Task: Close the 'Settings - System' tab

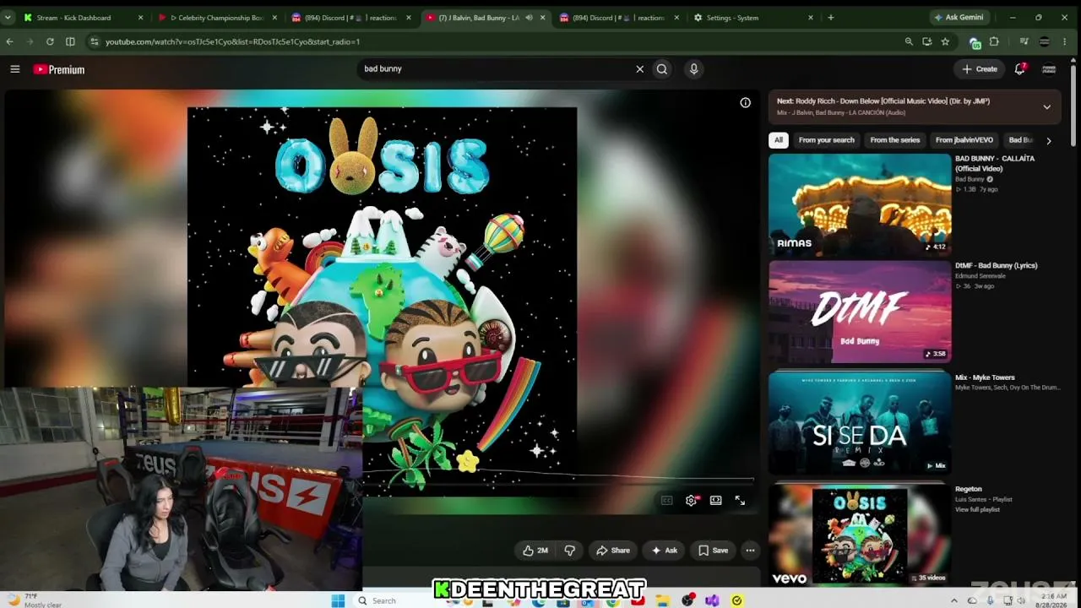Action: coord(811,17)
